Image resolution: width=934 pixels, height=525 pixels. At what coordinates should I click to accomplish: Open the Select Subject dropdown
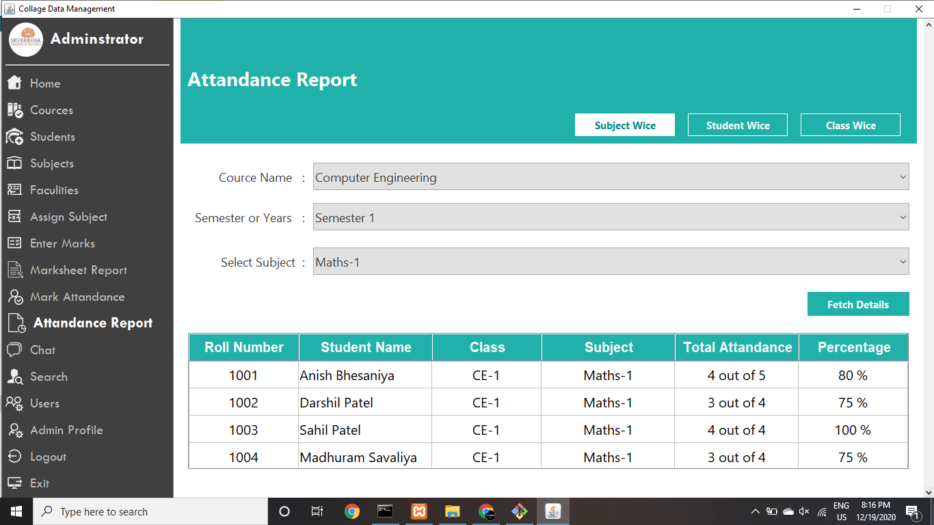tap(611, 261)
